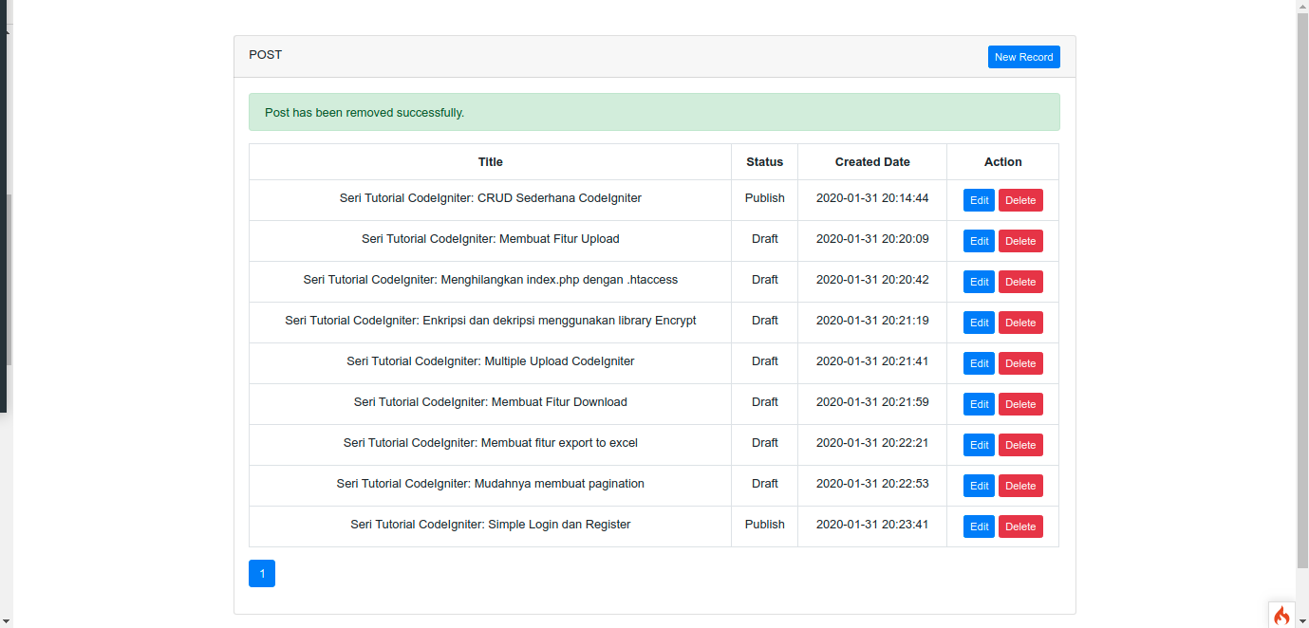Go to pagination page 1
1309x628 pixels.
tap(262, 573)
